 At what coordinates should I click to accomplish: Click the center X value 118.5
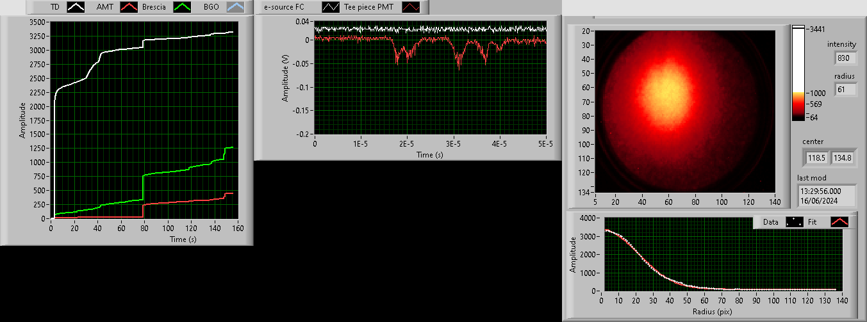816,157
